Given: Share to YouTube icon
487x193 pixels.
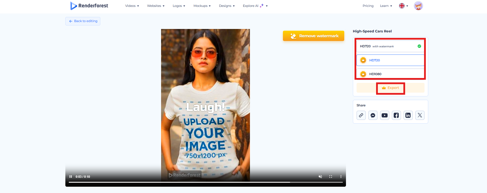Looking at the screenshot, I should pos(385,115).
